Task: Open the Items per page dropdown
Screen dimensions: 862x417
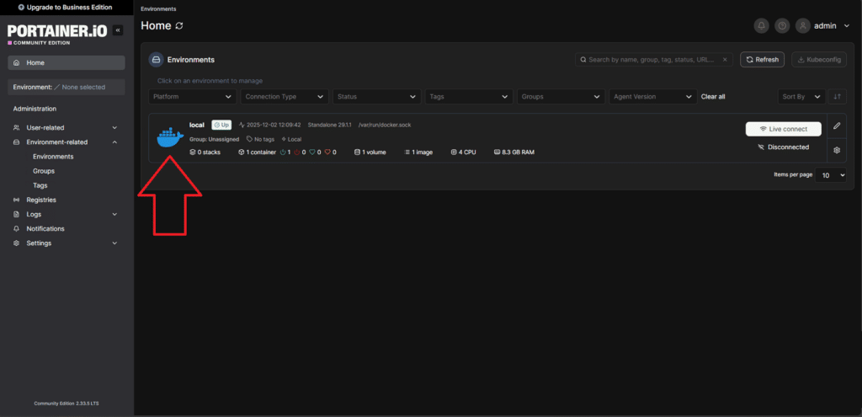Action: tap(830, 175)
